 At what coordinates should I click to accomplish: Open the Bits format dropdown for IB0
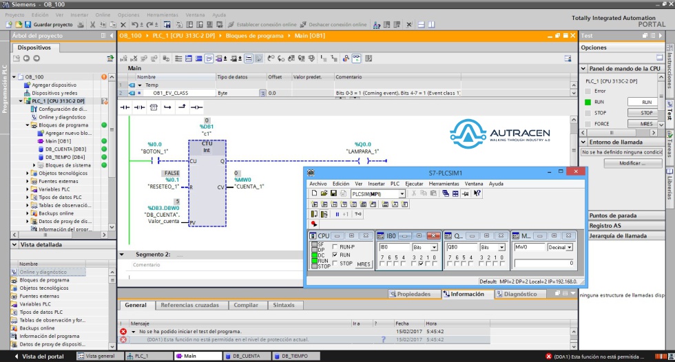pyautogui.click(x=434, y=247)
